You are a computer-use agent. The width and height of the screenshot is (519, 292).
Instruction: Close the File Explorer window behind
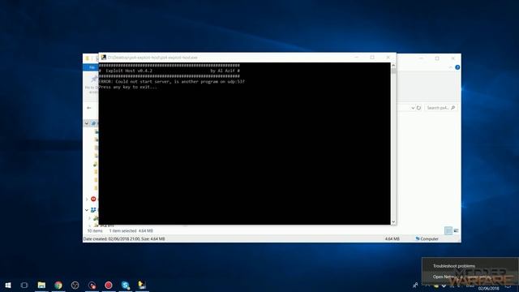pyautogui.click(x=453, y=58)
